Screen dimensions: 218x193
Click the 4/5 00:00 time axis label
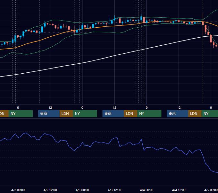pyautogui.click(x=211, y=190)
